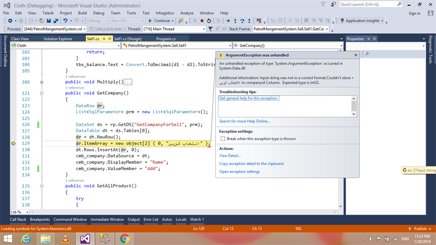Pin the Properties panel

(x=369, y=39)
